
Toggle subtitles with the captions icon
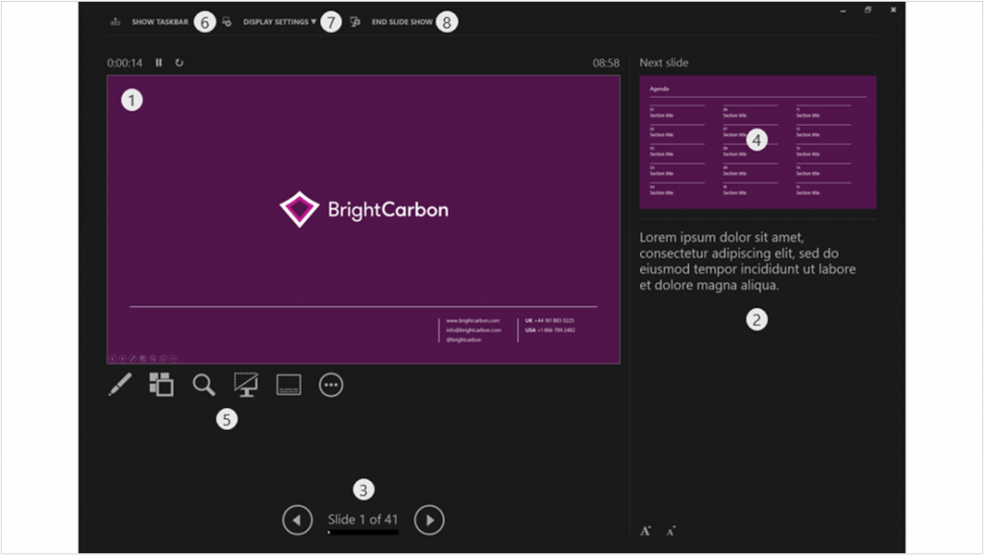click(x=287, y=384)
